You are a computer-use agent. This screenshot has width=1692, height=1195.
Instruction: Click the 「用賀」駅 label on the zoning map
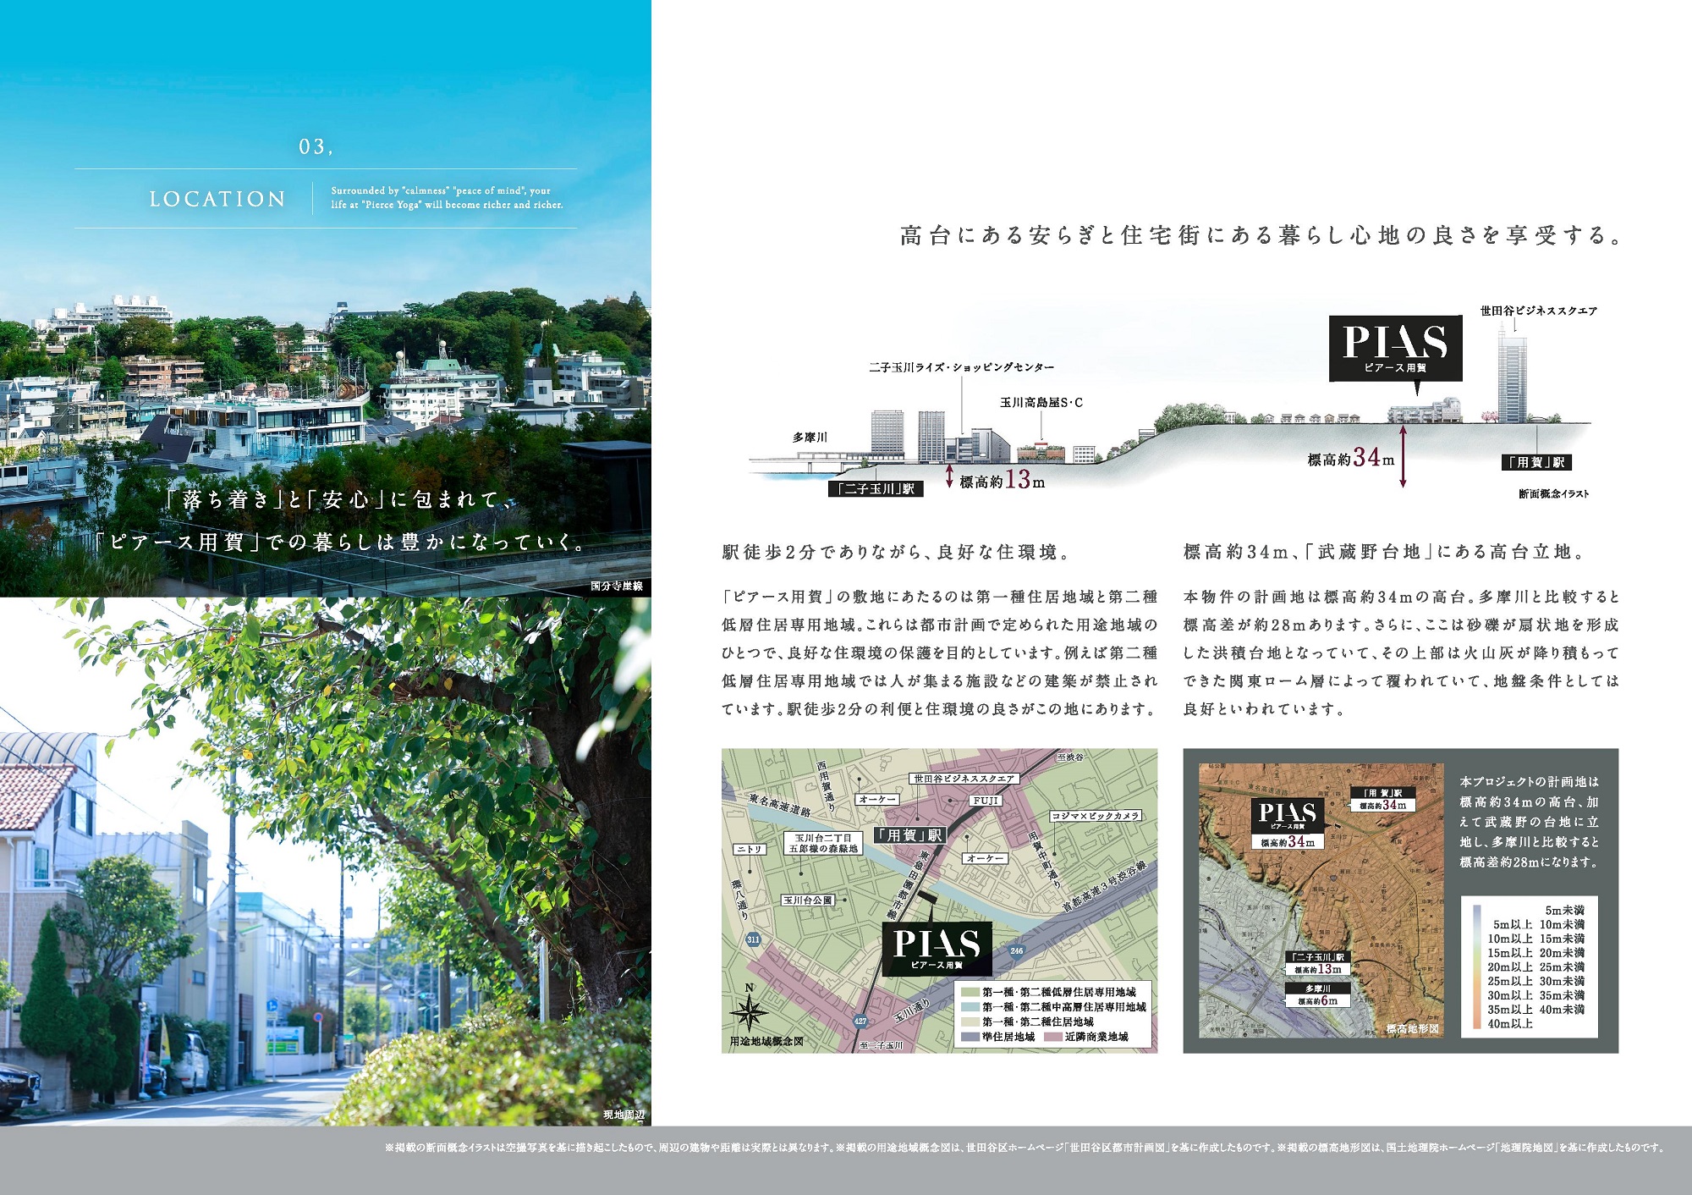pos(909,835)
